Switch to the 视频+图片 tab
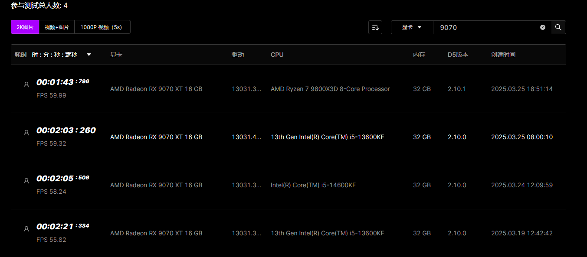Image resolution: width=587 pixels, height=257 pixels. point(57,27)
